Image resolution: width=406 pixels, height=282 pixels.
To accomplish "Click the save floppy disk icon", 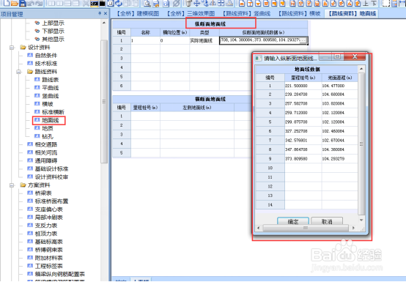I will 23,3.
